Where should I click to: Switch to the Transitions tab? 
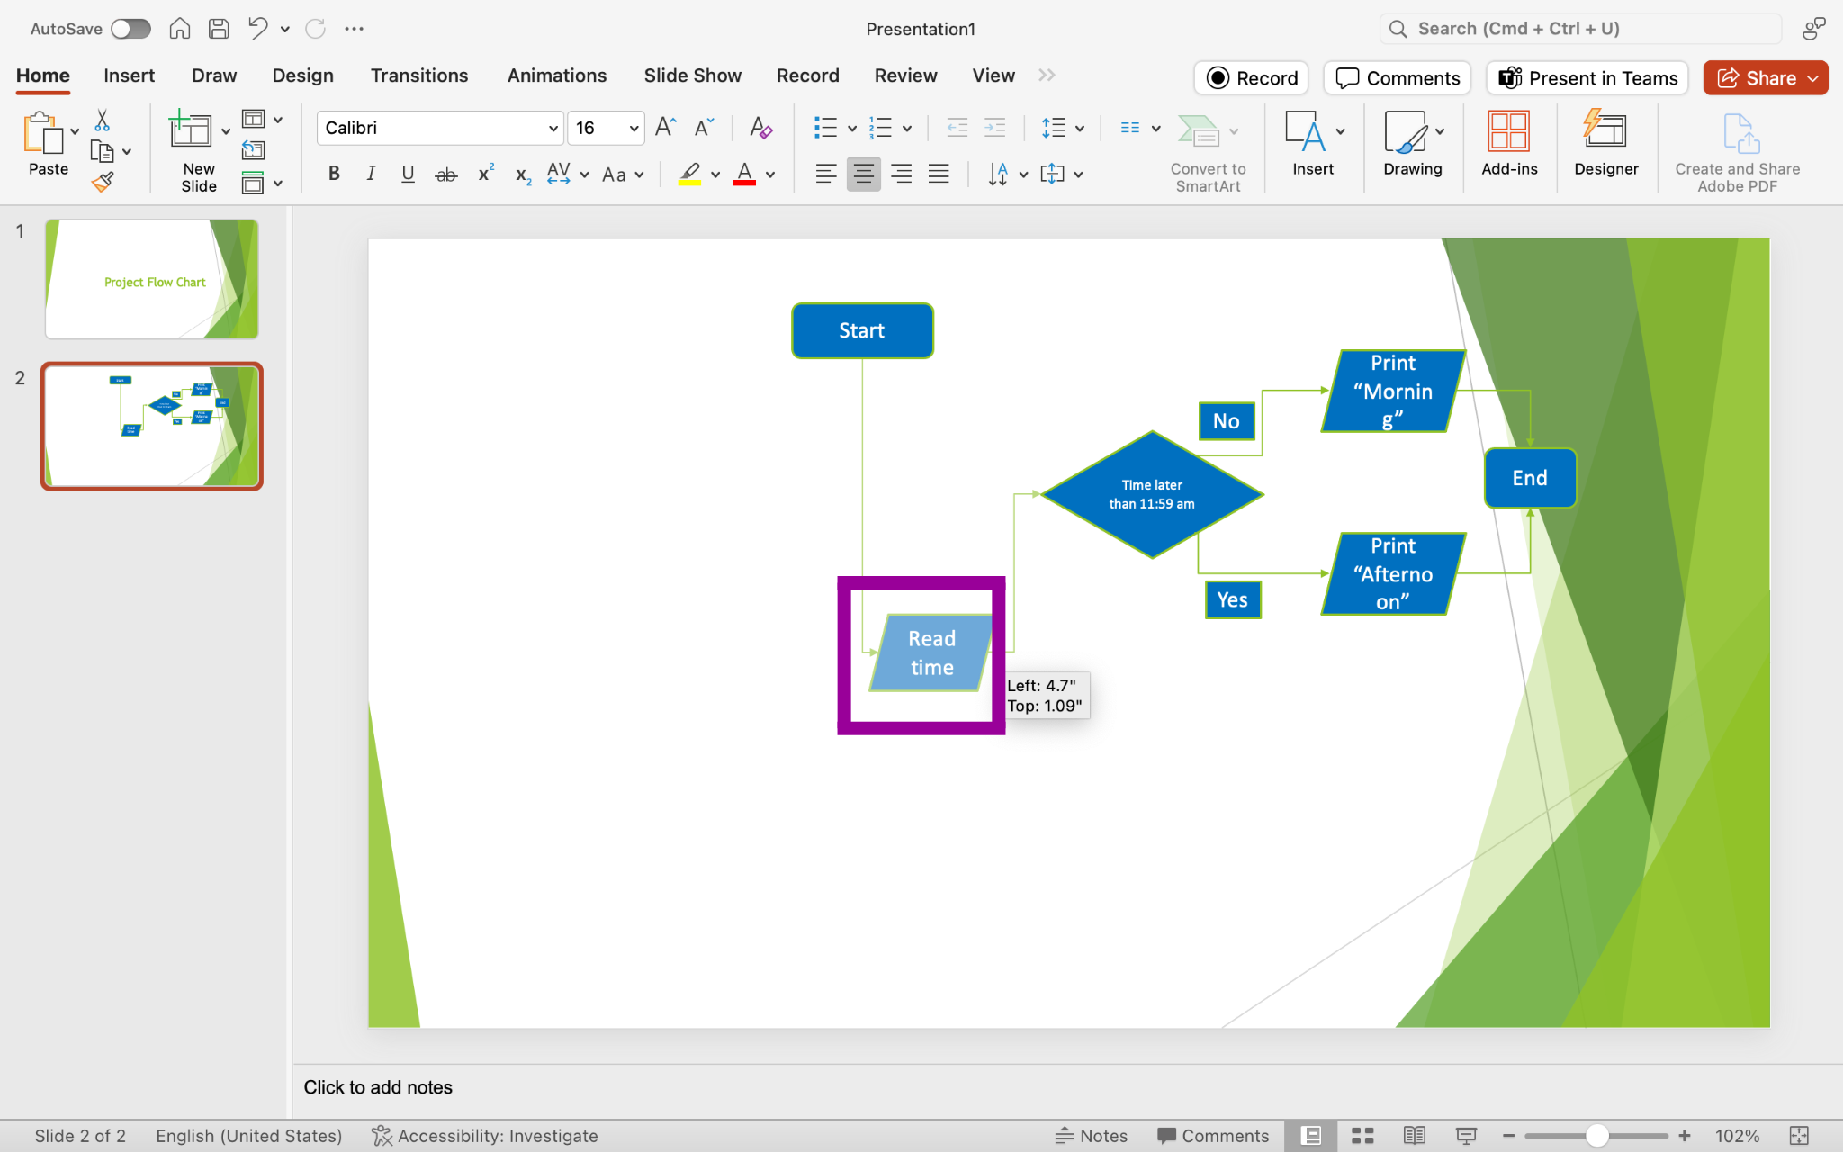tap(419, 76)
